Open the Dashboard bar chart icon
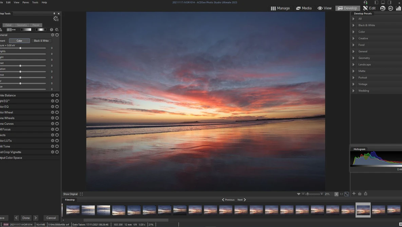 pyautogui.click(x=398, y=8)
